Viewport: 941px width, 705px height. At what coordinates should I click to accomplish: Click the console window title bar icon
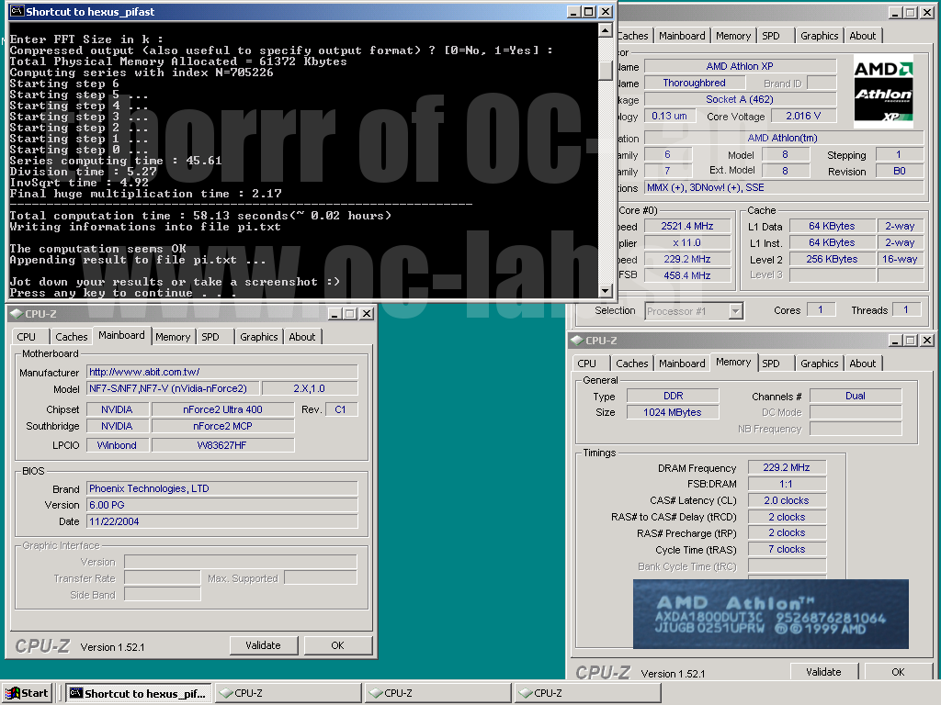point(17,11)
